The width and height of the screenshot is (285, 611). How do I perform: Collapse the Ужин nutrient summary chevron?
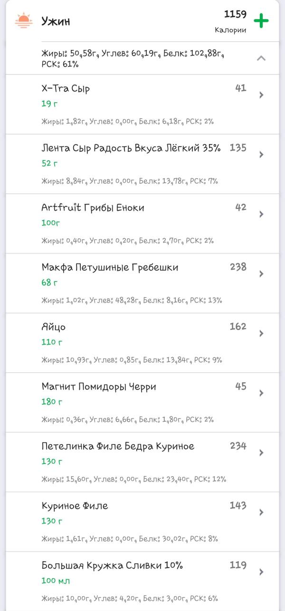coord(261,58)
